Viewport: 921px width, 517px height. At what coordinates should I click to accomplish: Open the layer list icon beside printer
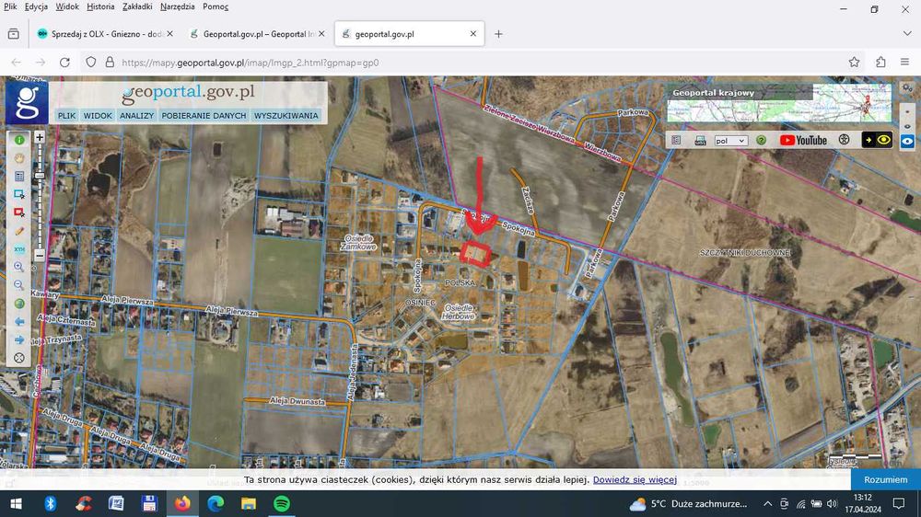click(676, 140)
